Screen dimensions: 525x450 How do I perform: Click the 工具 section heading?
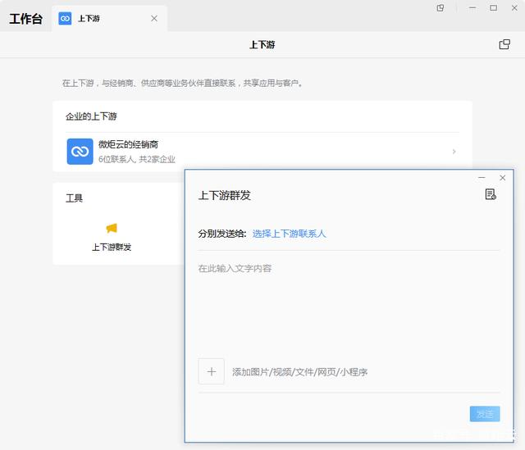point(74,198)
